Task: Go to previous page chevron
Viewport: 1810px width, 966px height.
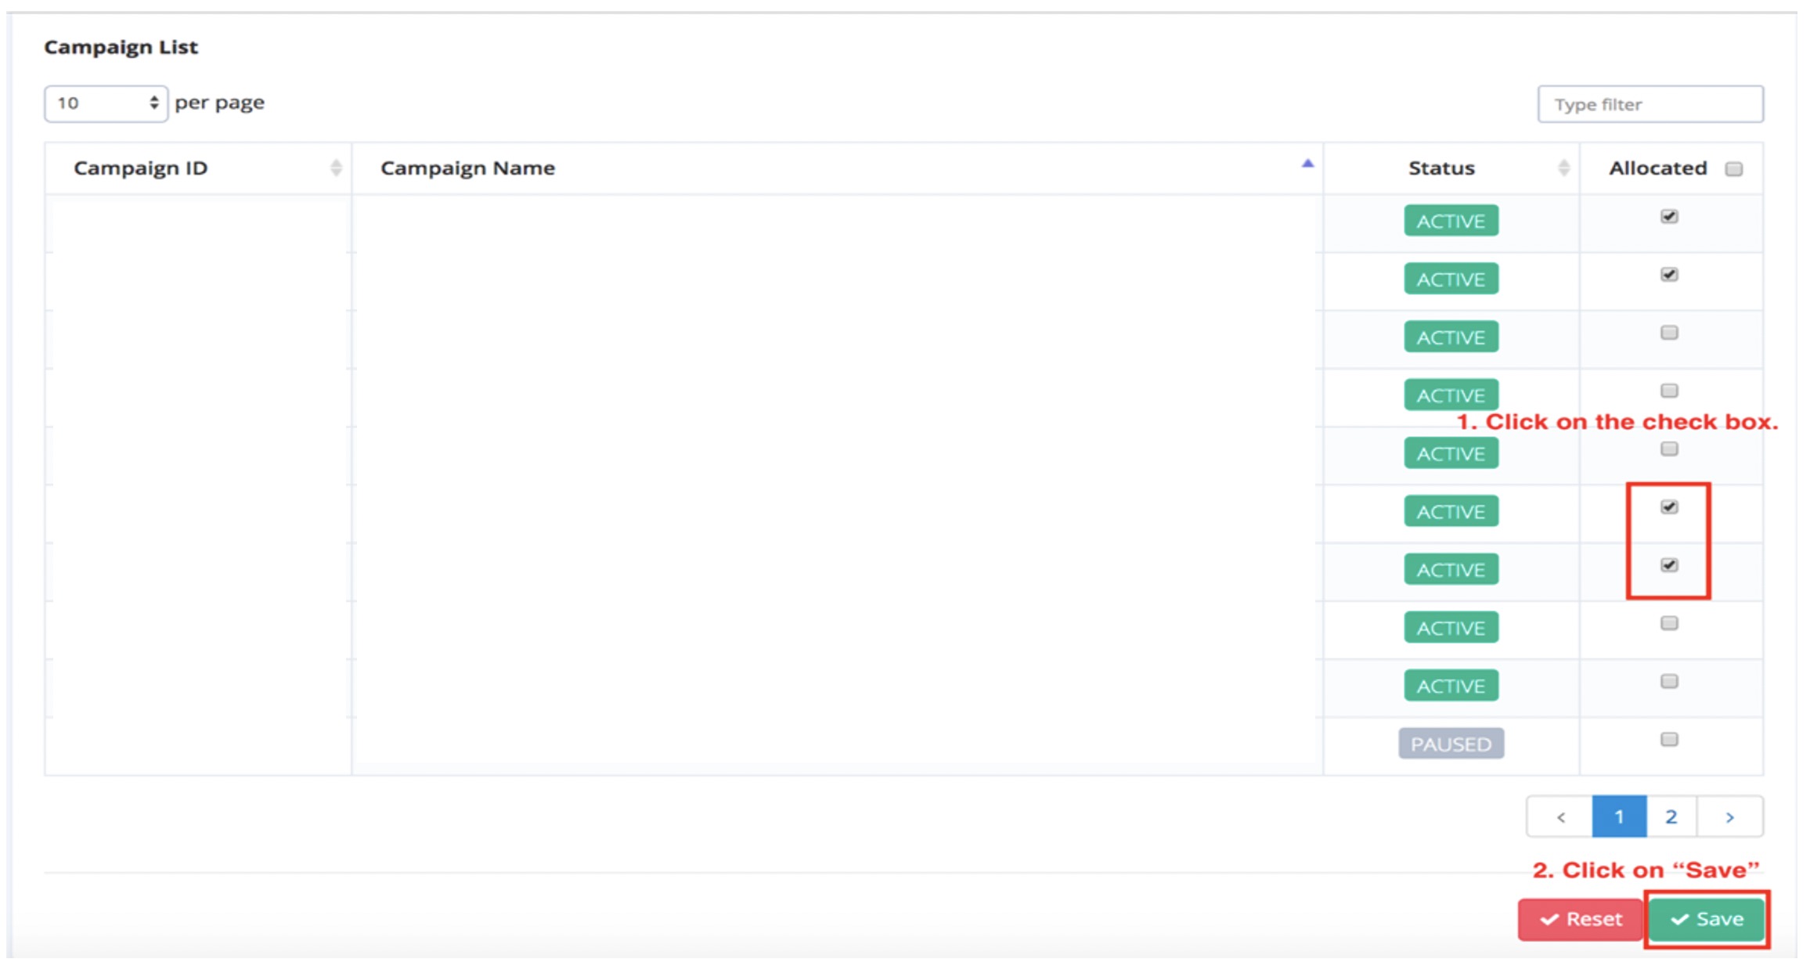Action: 1560,816
